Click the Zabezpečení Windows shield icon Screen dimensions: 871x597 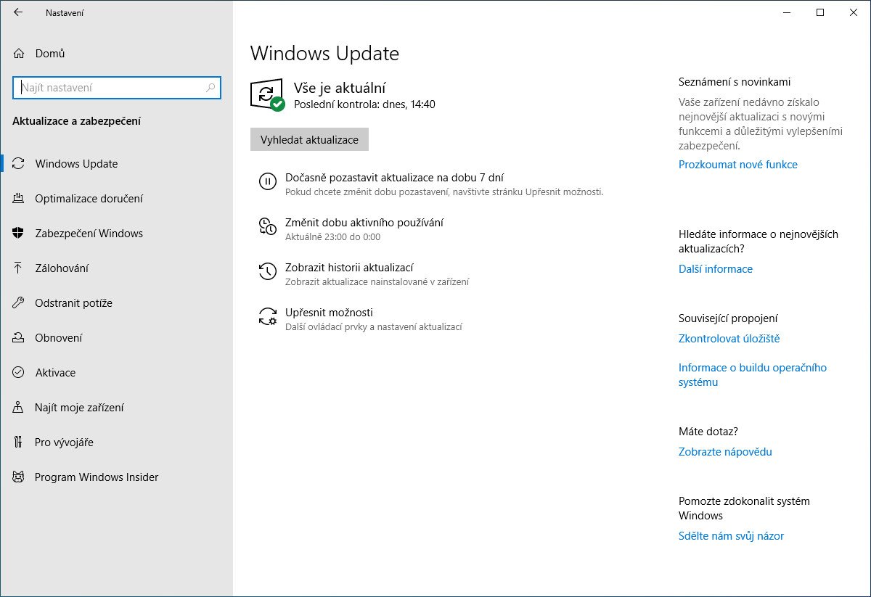19,233
